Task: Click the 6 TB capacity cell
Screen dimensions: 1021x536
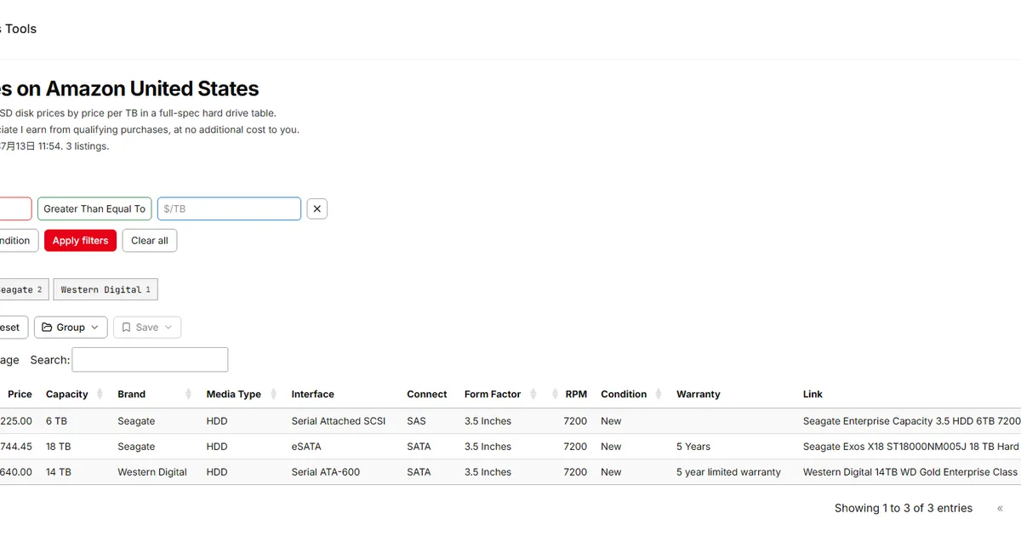Action: pos(56,421)
